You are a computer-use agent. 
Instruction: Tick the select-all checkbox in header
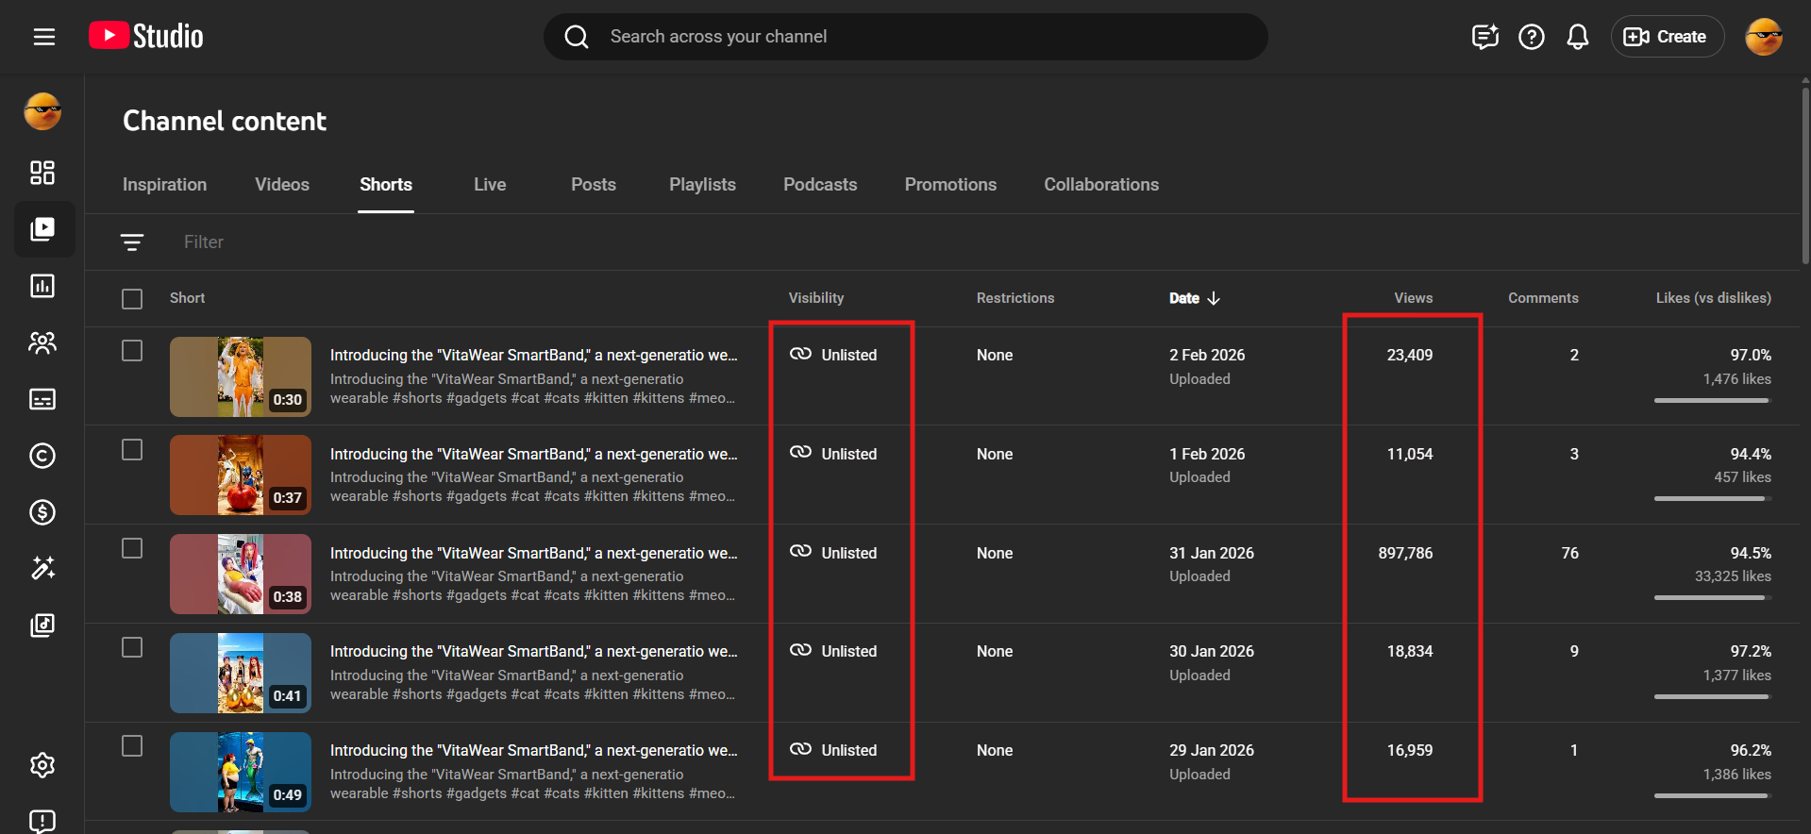tap(132, 299)
